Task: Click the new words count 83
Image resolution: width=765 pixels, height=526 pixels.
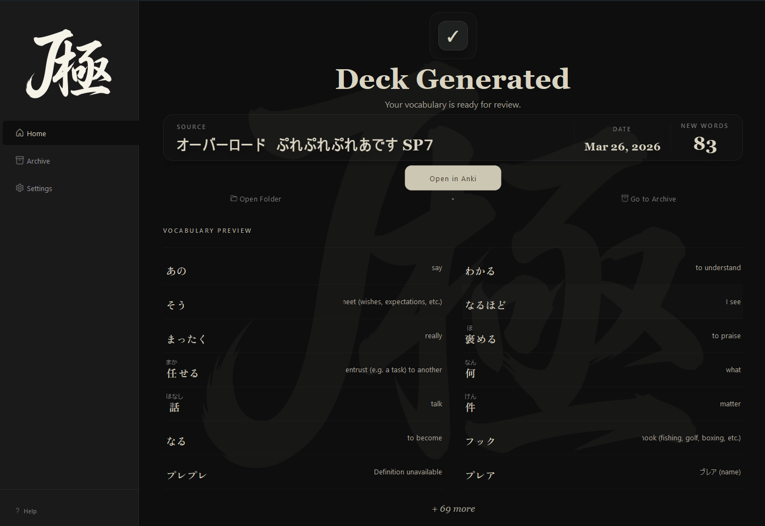Action: [x=705, y=144]
